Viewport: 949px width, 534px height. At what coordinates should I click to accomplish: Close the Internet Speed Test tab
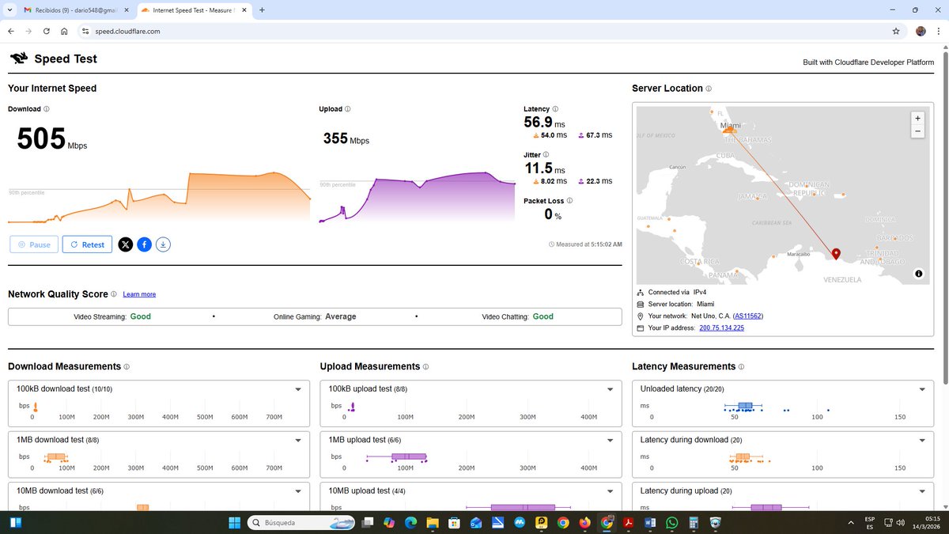(x=244, y=9)
